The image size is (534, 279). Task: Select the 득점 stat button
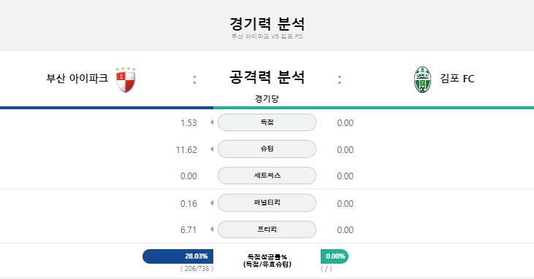point(267,122)
